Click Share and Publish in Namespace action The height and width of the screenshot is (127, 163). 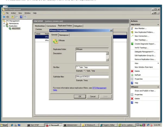(x=145, y=91)
